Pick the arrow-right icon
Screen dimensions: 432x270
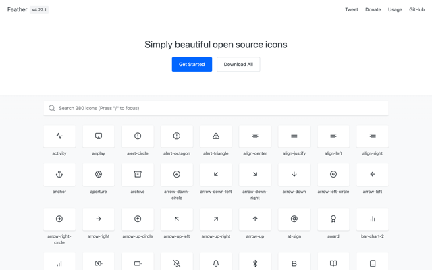[x=99, y=219]
